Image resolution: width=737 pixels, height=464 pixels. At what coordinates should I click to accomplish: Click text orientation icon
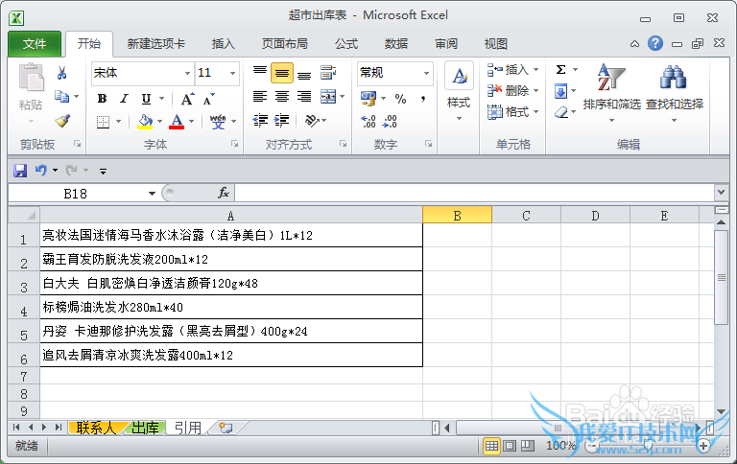(312, 121)
